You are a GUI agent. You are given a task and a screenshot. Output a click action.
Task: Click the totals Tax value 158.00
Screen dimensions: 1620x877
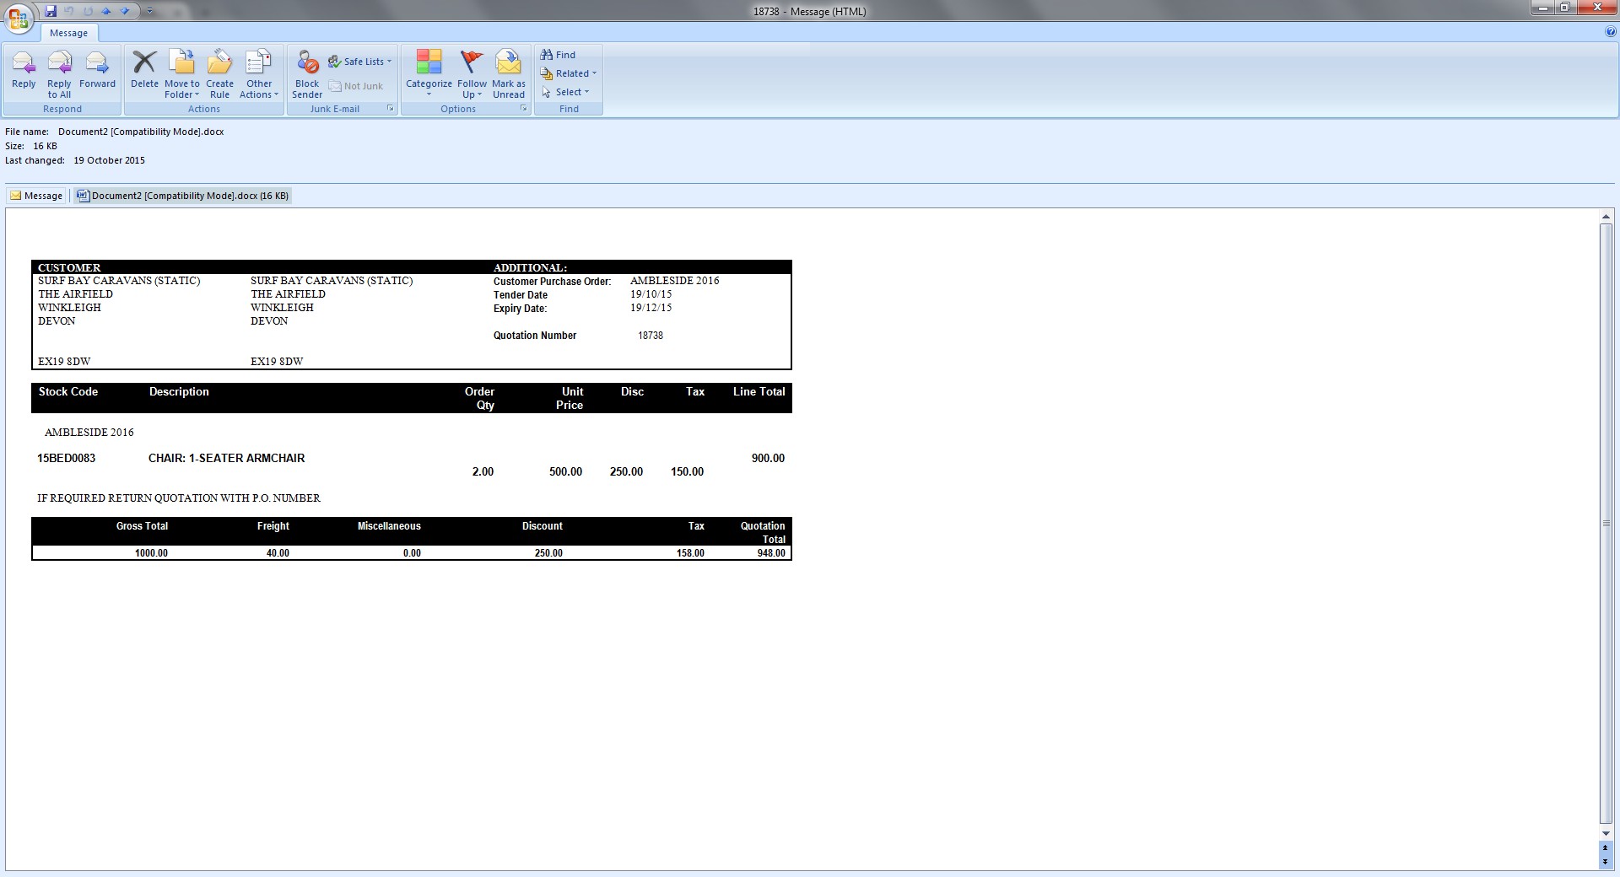pos(690,553)
